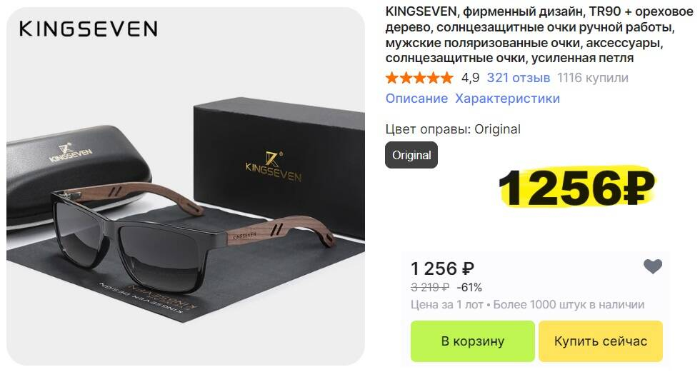Open the Характеристики tab
The image size is (700, 372).
pyautogui.click(x=507, y=98)
